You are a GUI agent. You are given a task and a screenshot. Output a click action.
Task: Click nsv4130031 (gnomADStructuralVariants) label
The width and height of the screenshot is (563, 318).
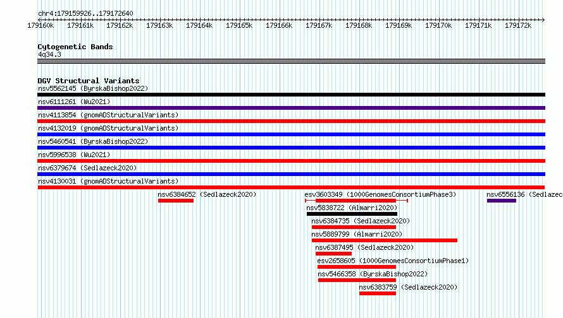point(108,181)
